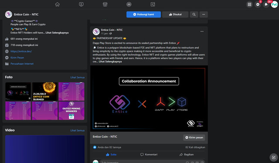Open the Entice Coin Burned photo thumbnail

coord(44,92)
